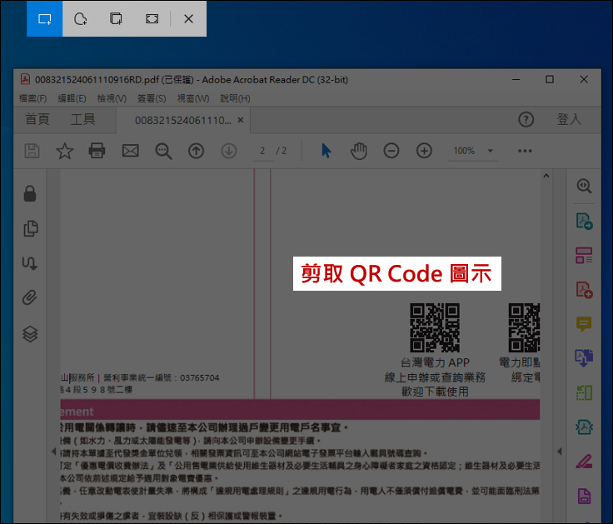Viewport: 613px width, 524px height.
Task: Close the snipping toolbar
Action: pos(188,19)
